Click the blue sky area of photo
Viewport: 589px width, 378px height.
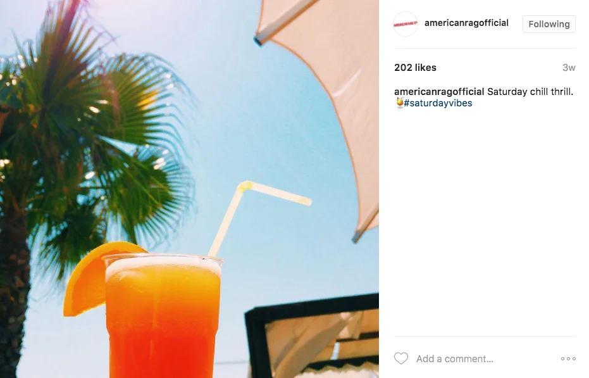pos(263,113)
